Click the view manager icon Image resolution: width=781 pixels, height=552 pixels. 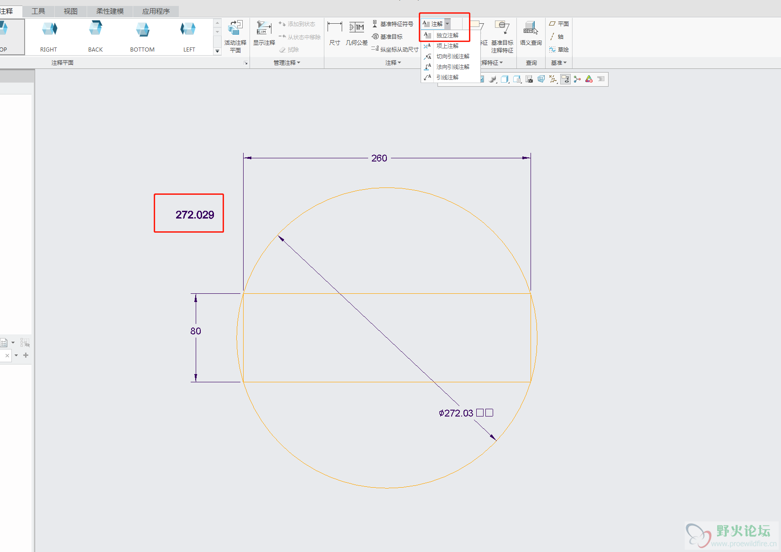(x=517, y=79)
